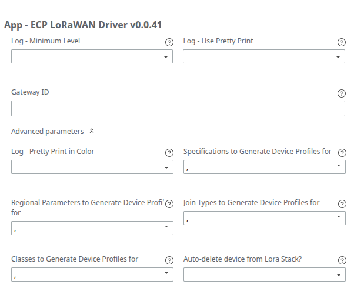Show help for Regional Parameters to Generate Profiles

169,204
